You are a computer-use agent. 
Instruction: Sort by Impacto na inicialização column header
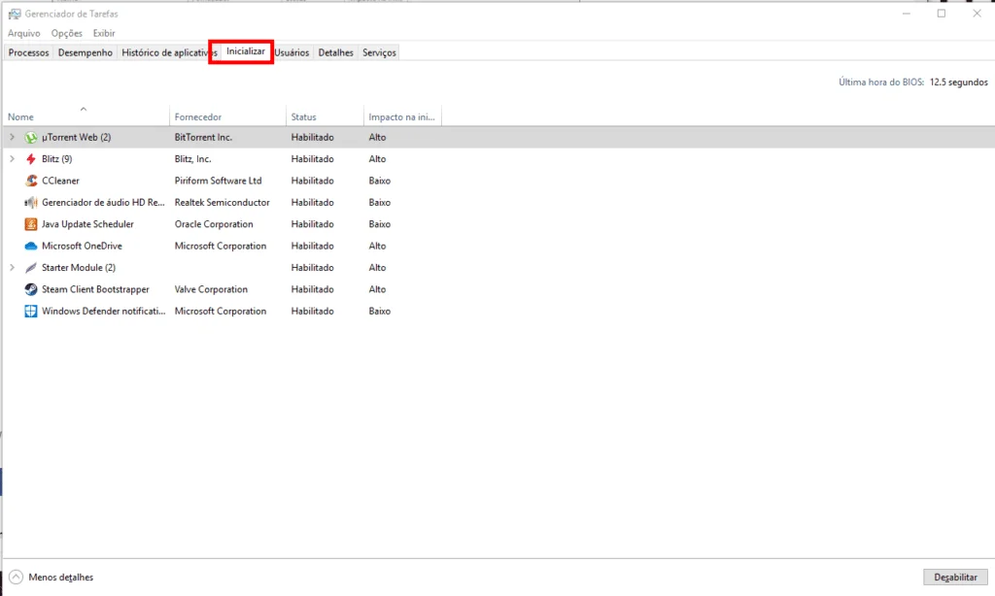click(401, 116)
